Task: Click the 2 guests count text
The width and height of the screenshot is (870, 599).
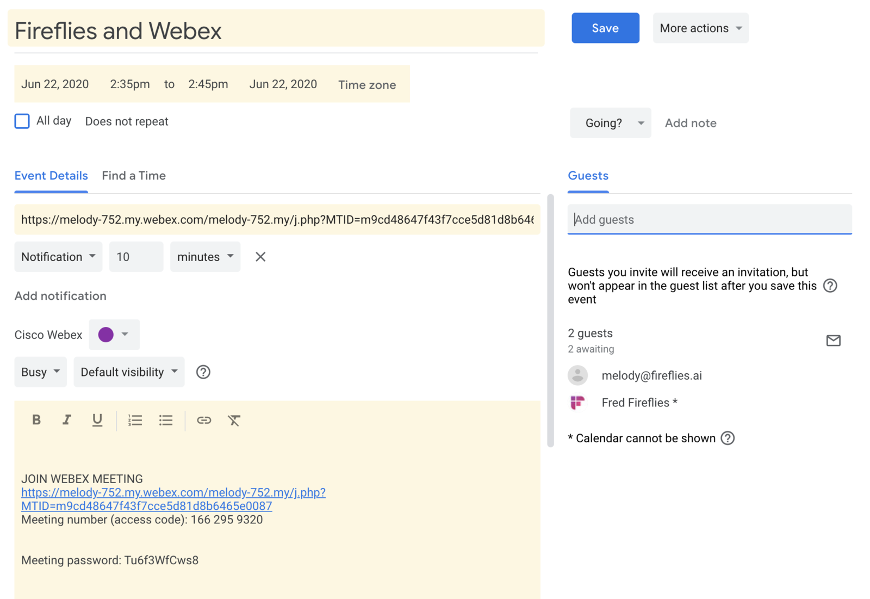Action: 590,333
